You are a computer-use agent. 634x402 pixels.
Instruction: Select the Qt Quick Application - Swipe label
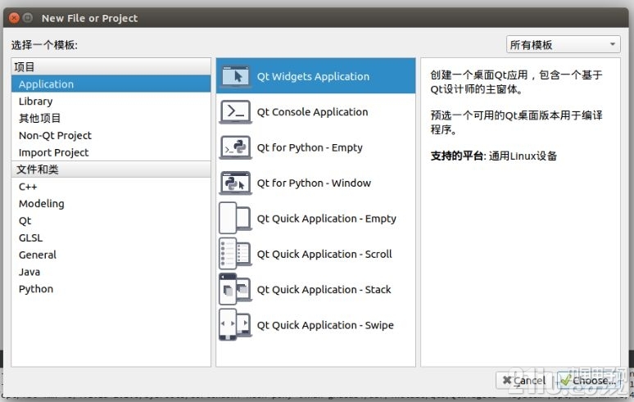click(325, 325)
